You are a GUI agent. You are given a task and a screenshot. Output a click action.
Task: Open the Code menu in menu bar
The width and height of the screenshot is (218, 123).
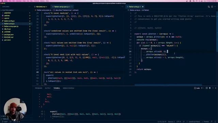[6, 1]
